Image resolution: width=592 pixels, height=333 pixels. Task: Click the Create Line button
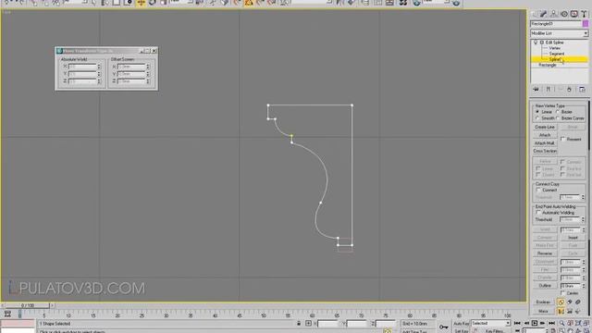pos(545,127)
